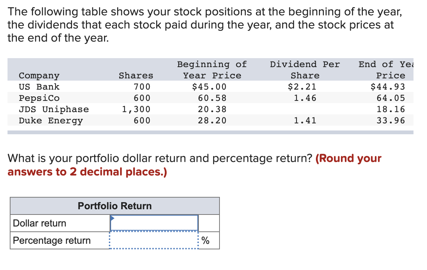Screen dimensions: 427x270
Task: Select the Dollar return input field
Action: [x=154, y=223]
